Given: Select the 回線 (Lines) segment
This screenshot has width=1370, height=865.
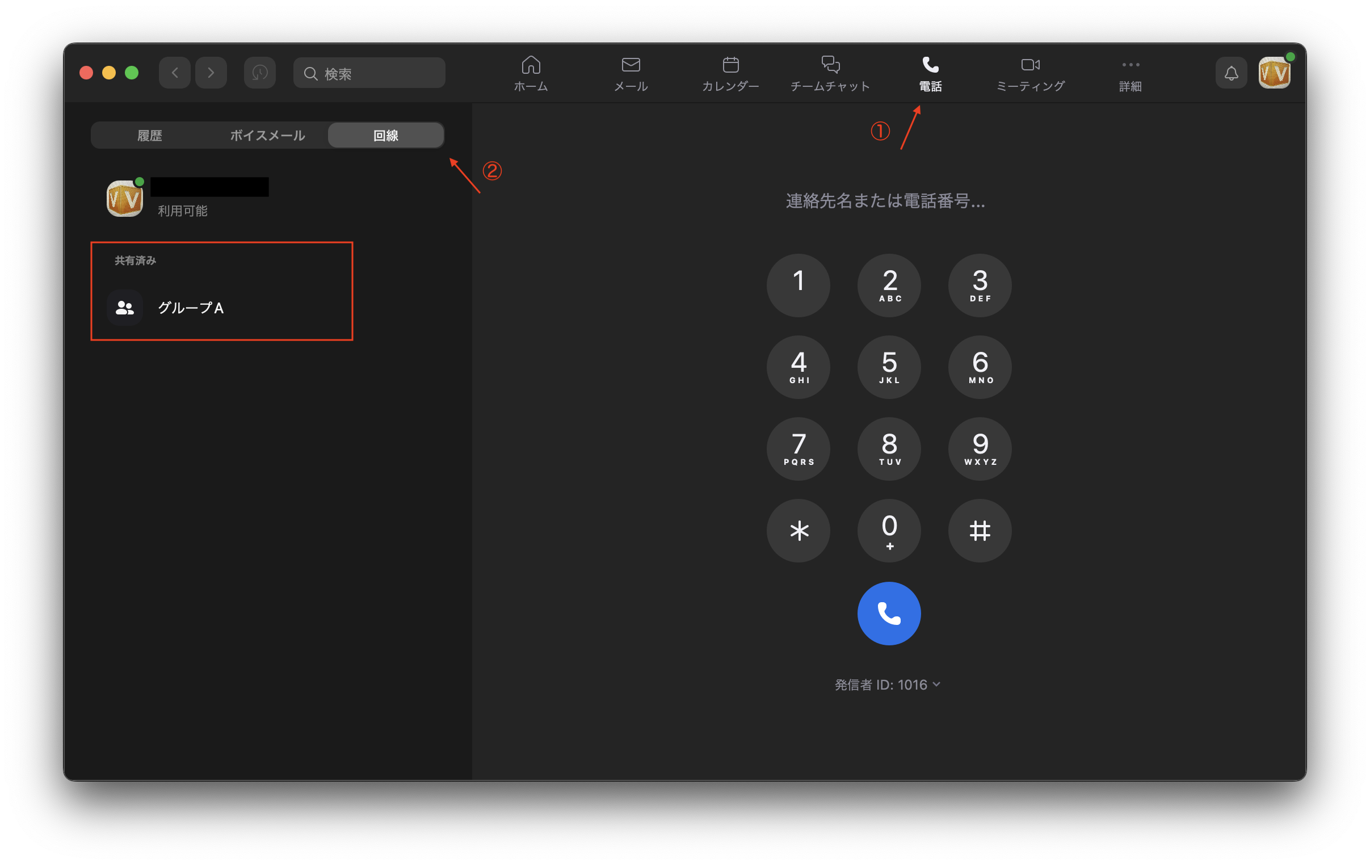Looking at the screenshot, I should tap(385, 136).
